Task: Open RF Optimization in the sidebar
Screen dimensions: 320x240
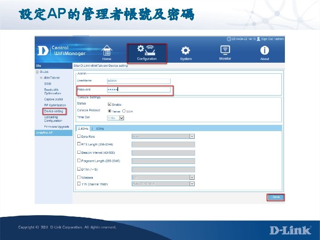Action: click(x=55, y=105)
